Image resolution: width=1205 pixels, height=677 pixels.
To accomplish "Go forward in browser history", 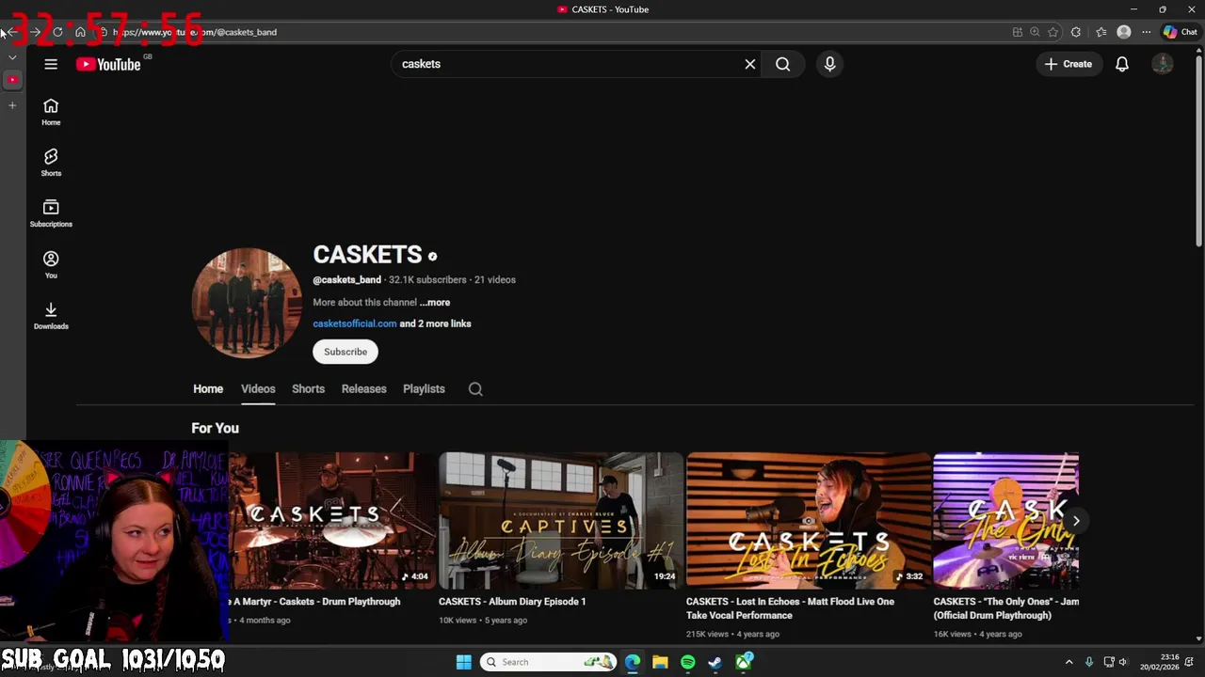I will pyautogui.click(x=35, y=32).
